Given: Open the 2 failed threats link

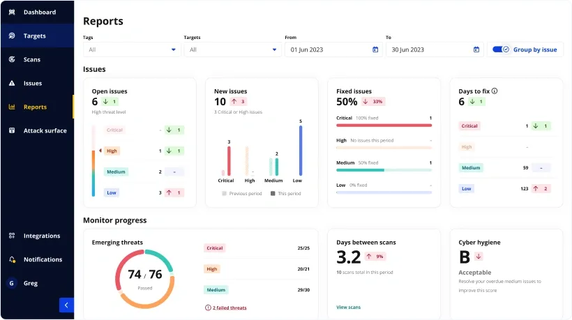Looking at the screenshot, I should 229,307.
